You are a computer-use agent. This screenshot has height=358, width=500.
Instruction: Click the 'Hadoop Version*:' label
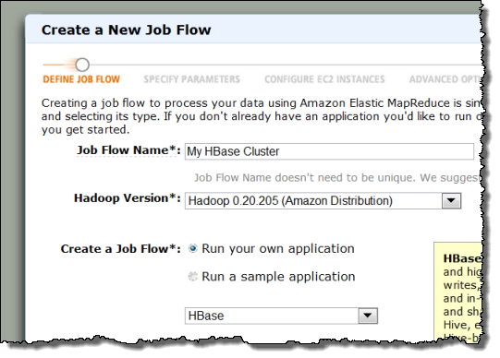point(128,198)
